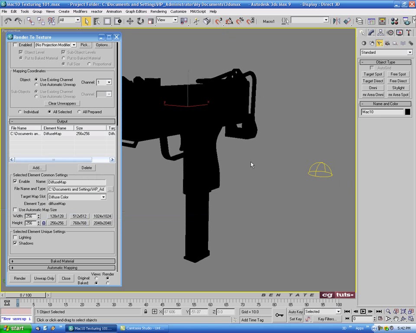The image size is (416, 333).
Task: Switch to the Modify panel tab
Action: (x=371, y=33)
